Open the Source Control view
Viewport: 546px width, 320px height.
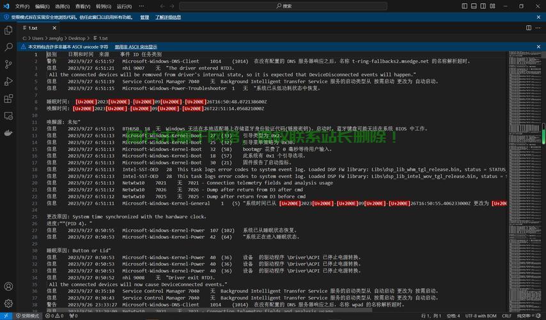[x=8, y=64]
